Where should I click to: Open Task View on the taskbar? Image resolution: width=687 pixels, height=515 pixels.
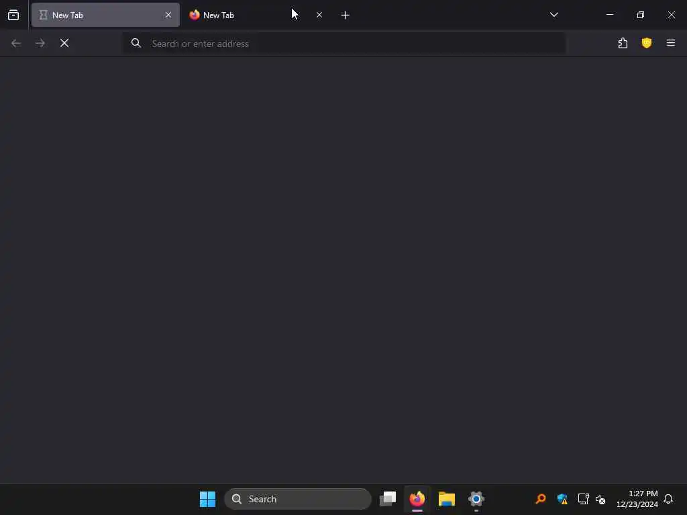(x=388, y=499)
